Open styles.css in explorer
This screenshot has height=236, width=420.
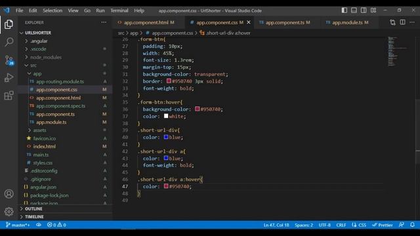click(65, 163)
